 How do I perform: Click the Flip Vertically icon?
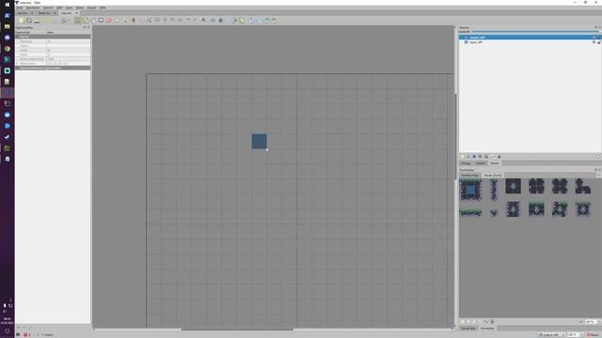pos(260,21)
